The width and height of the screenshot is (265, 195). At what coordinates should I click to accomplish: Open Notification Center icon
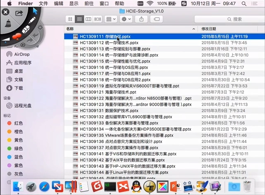point(254,4)
